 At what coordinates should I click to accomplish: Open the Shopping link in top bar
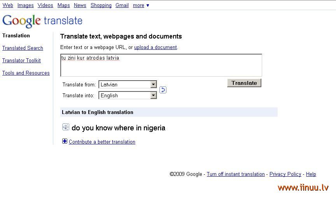(101, 5)
